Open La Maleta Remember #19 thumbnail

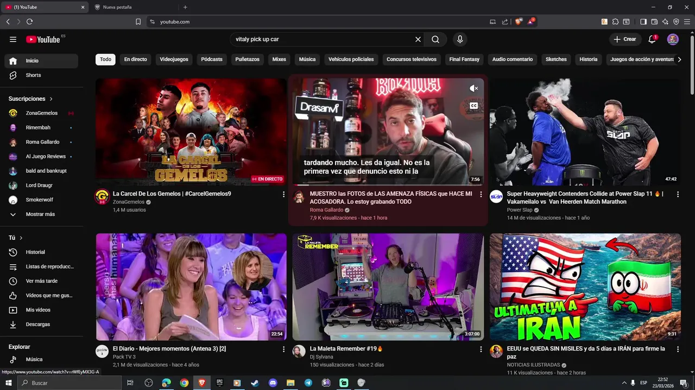click(388, 287)
